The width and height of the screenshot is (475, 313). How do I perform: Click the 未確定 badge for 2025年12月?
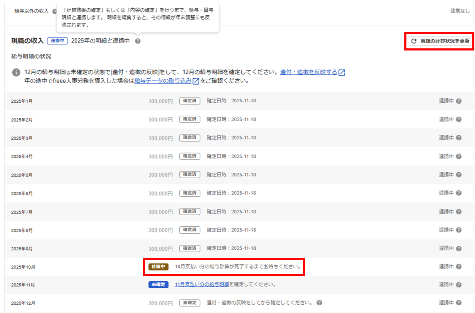pyautogui.click(x=190, y=303)
